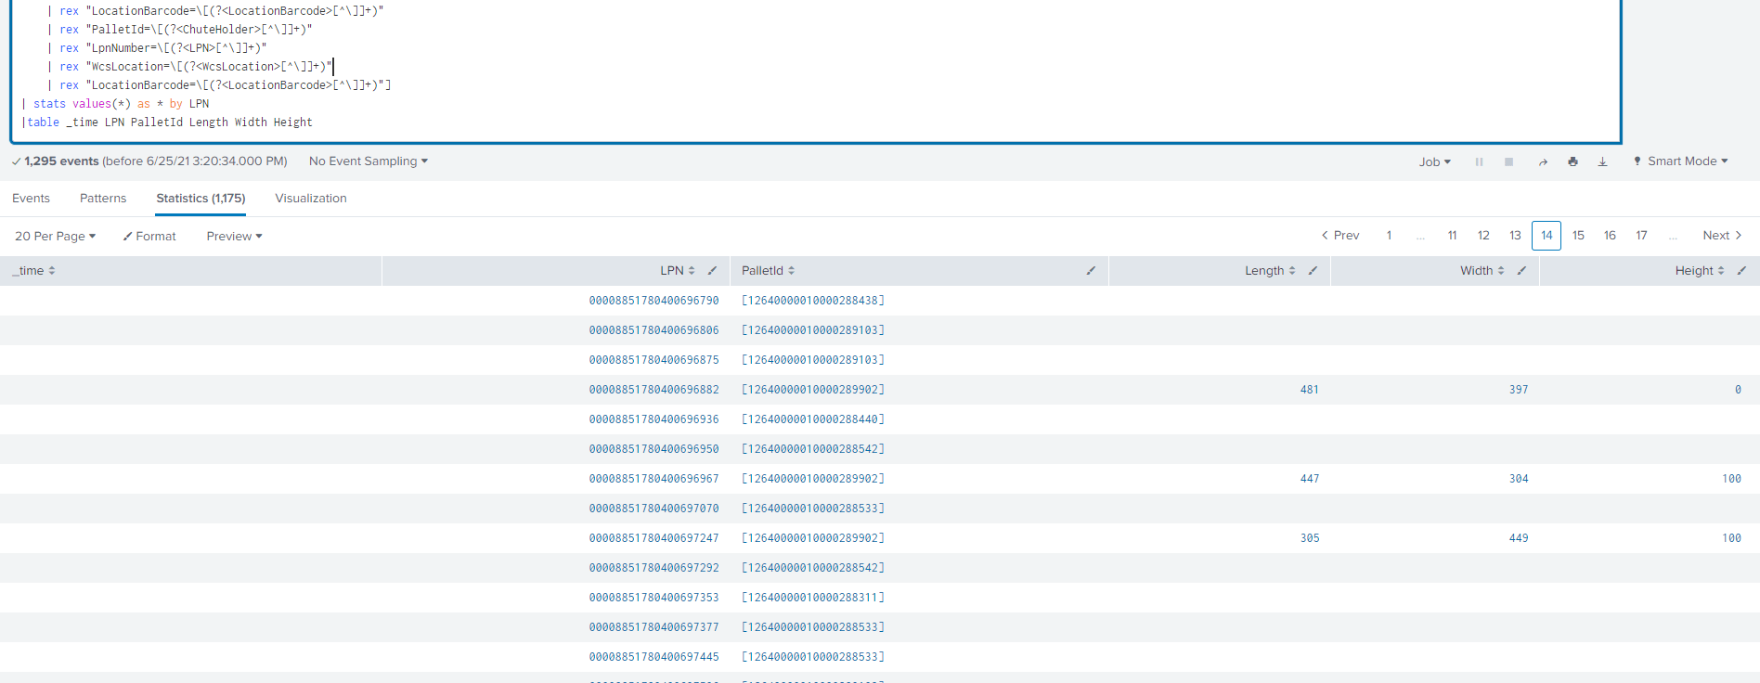Click PalletId [12640000010000288438]
Image resolution: width=1760 pixels, height=683 pixels.
pyautogui.click(x=813, y=301)
